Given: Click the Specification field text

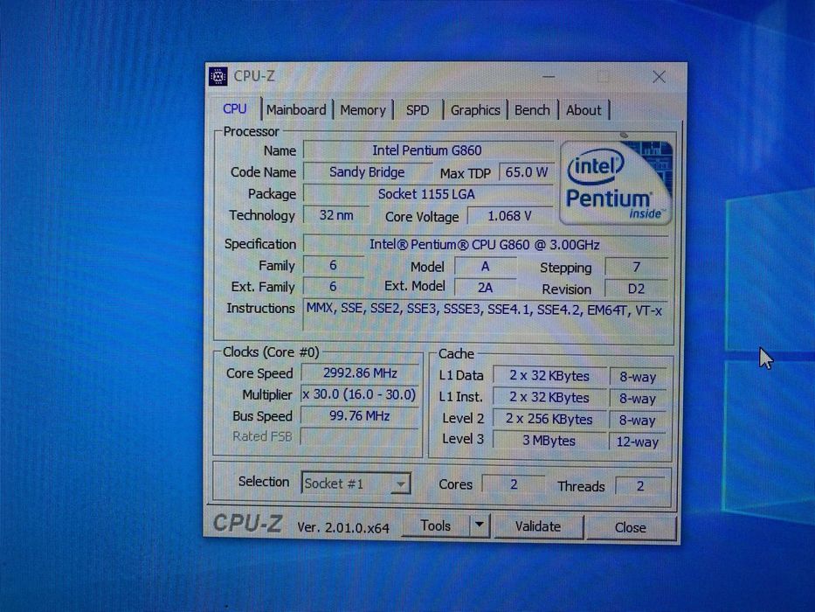Looking at the screenshot, I should point(486,245).
